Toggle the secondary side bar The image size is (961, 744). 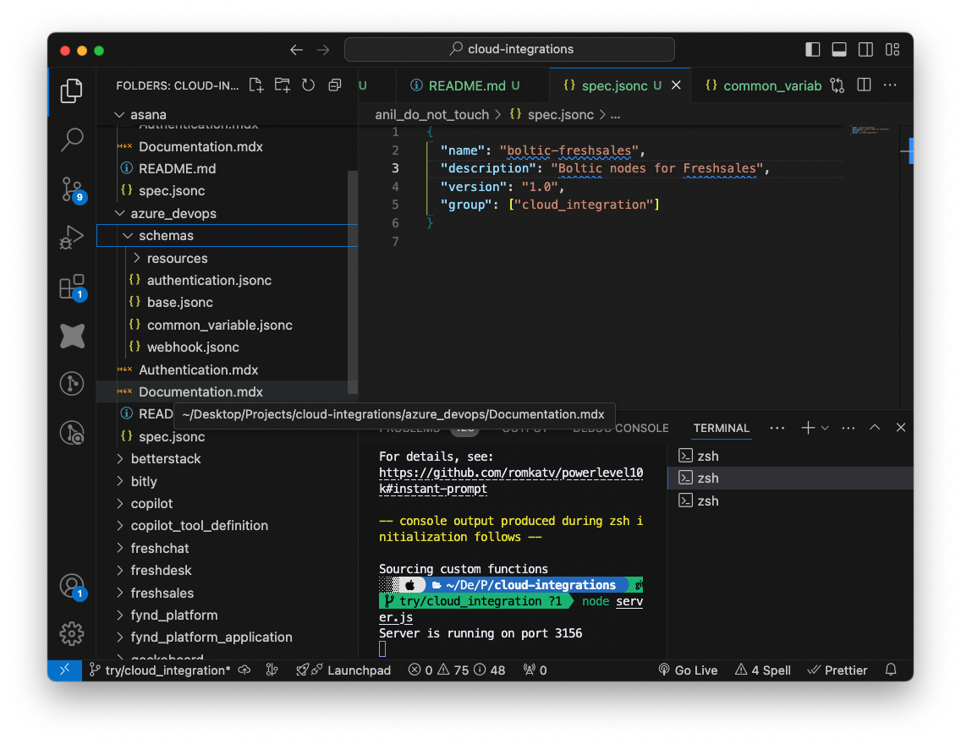pyautogui.click(x=865, y=50)
